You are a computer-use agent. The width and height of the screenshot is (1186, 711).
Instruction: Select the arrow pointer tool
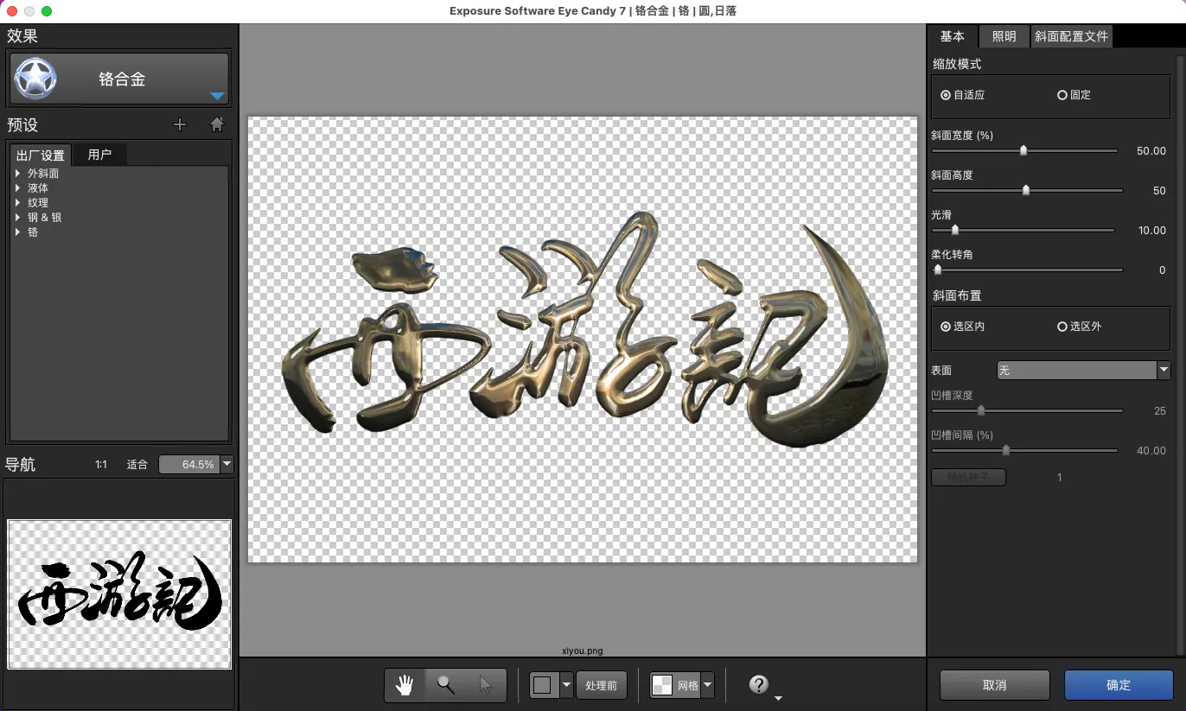pyautogui.click(x=486, y=685)
